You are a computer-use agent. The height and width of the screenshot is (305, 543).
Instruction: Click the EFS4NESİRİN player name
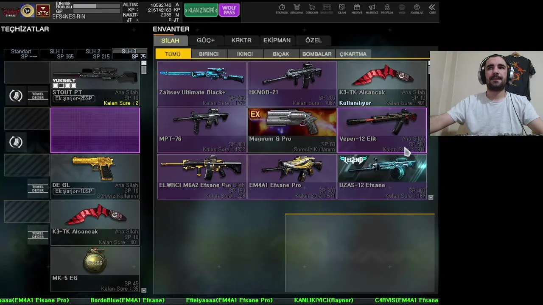pos(69,17)
